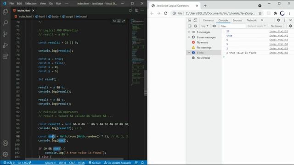294x165 pixels.
Task: Close the DevTools panel
Action: [x=291, y=20]
